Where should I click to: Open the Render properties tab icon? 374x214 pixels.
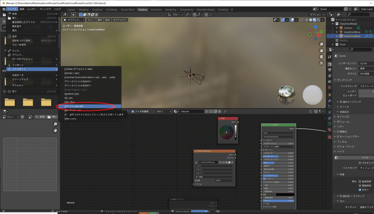point(330,63)
